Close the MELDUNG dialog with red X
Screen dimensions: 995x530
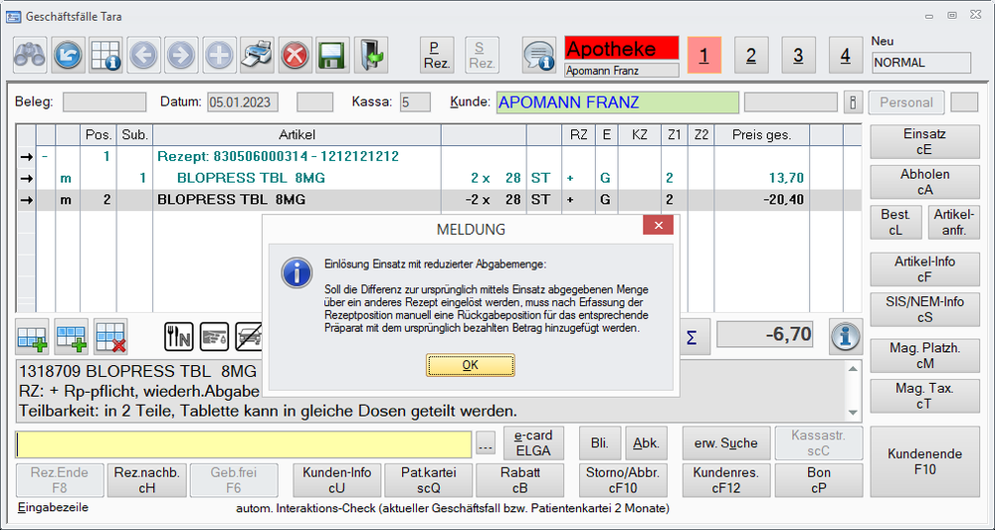(658, 227)
